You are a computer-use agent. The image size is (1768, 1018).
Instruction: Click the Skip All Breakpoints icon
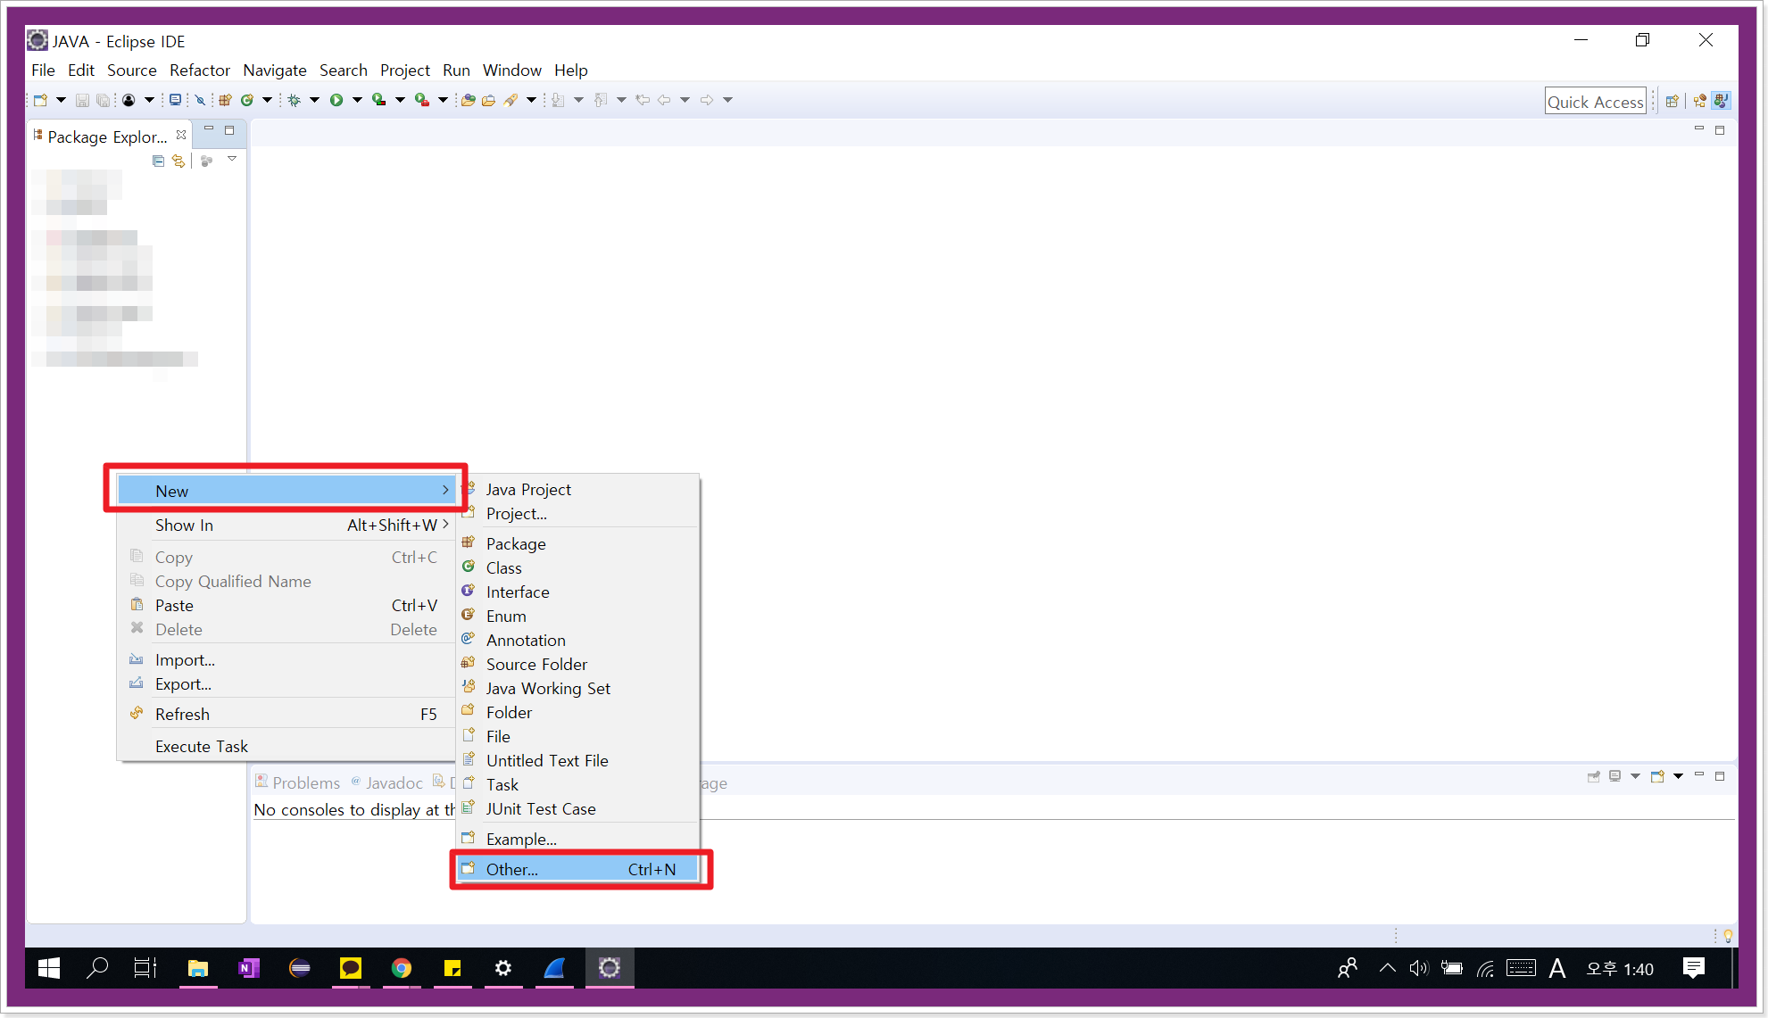pos(200,100)
